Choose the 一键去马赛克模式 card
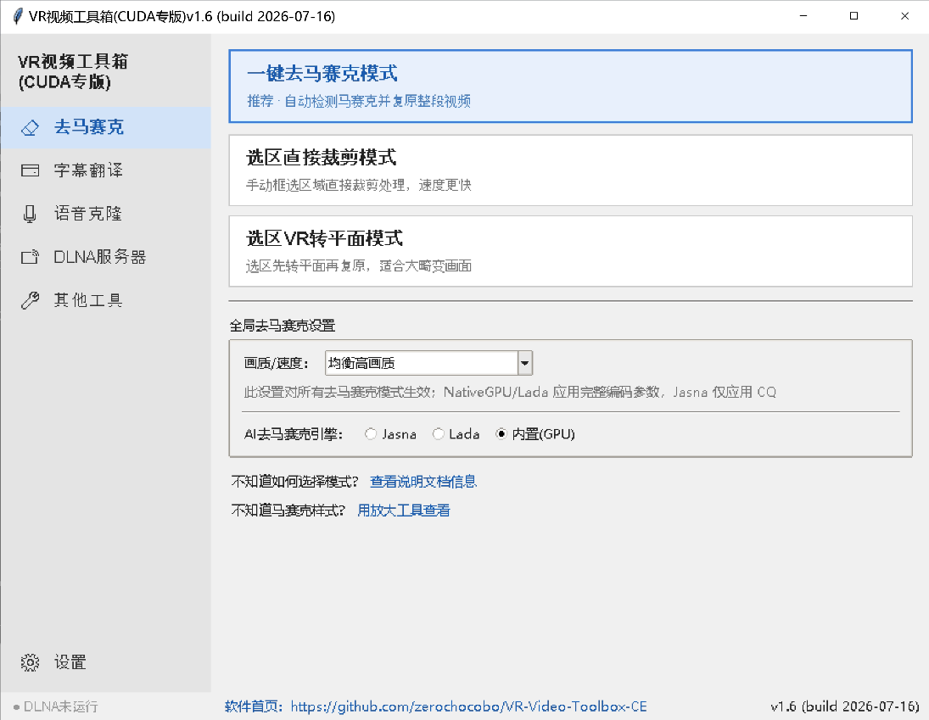929x720 pixels. [571, 87]
